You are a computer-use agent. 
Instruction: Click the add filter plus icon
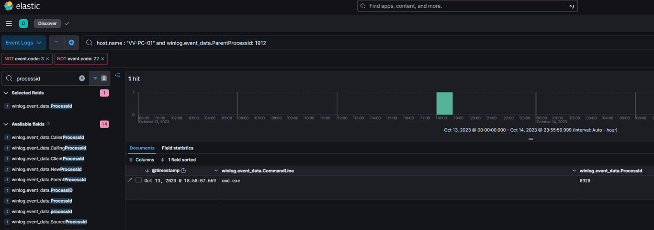pos(71,43)
